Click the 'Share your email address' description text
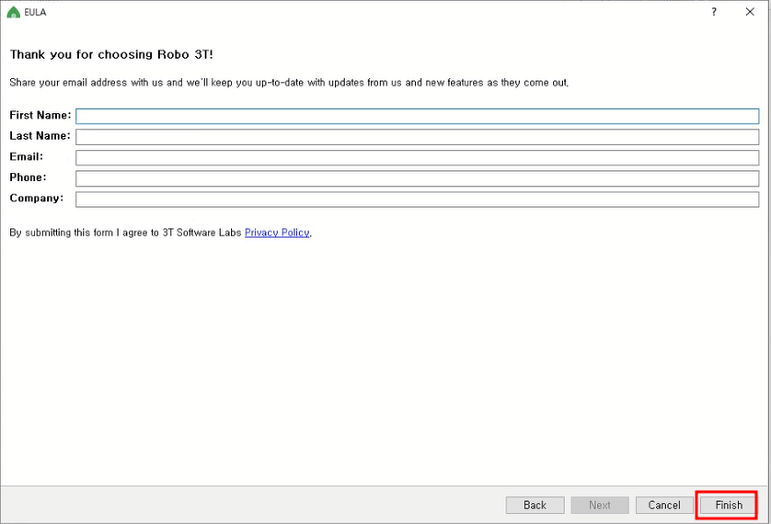Image resolution: width=771 pixels, height=524 pixels. pyautogui.click(x=289, y=83)
